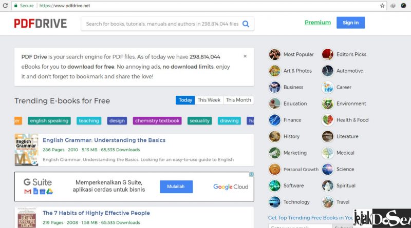Screen dimensions: 411x228
Task: Open the Education category icon
Action: pos(275,104)
